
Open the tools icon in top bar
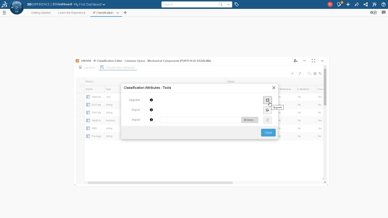click(x=374, y=4)
